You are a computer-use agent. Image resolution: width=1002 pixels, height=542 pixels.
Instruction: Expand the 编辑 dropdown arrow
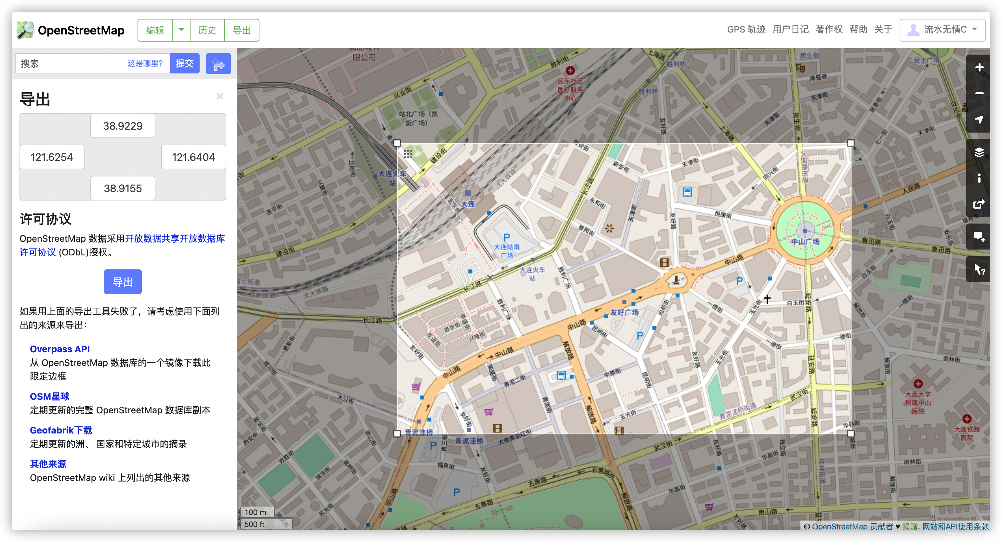tap(181, 30)
